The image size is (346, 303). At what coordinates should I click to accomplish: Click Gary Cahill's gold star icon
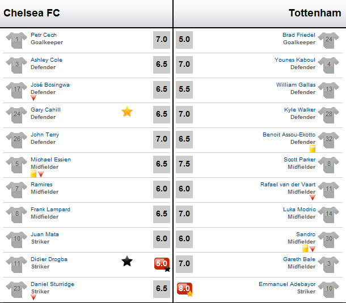pos(127,112)
